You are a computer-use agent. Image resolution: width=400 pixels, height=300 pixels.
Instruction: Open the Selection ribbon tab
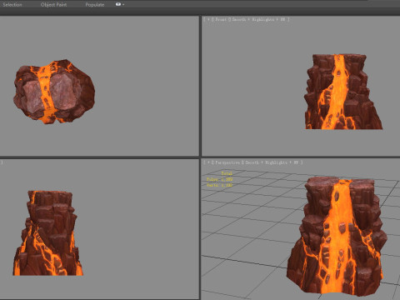[x=12, y=5]
